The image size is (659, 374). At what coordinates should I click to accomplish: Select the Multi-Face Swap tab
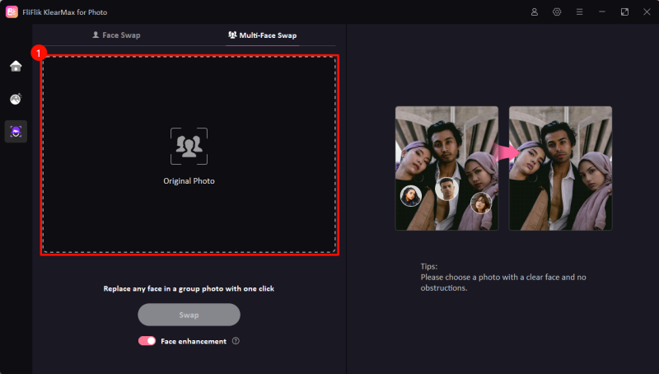click(x=262, y=35)
